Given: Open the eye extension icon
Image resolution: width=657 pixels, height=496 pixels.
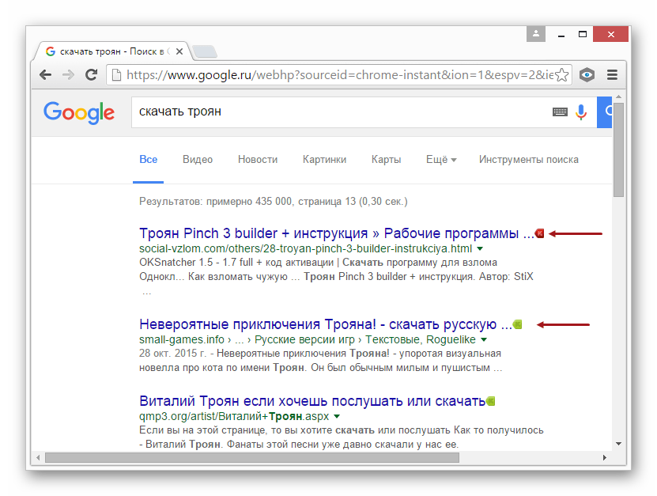Looking at the screenshot, I should click(587, 75).
